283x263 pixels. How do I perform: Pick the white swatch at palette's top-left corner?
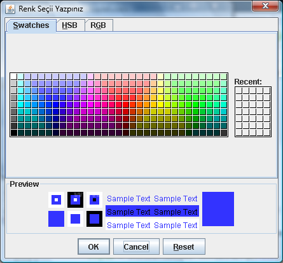tap(13, 76)
